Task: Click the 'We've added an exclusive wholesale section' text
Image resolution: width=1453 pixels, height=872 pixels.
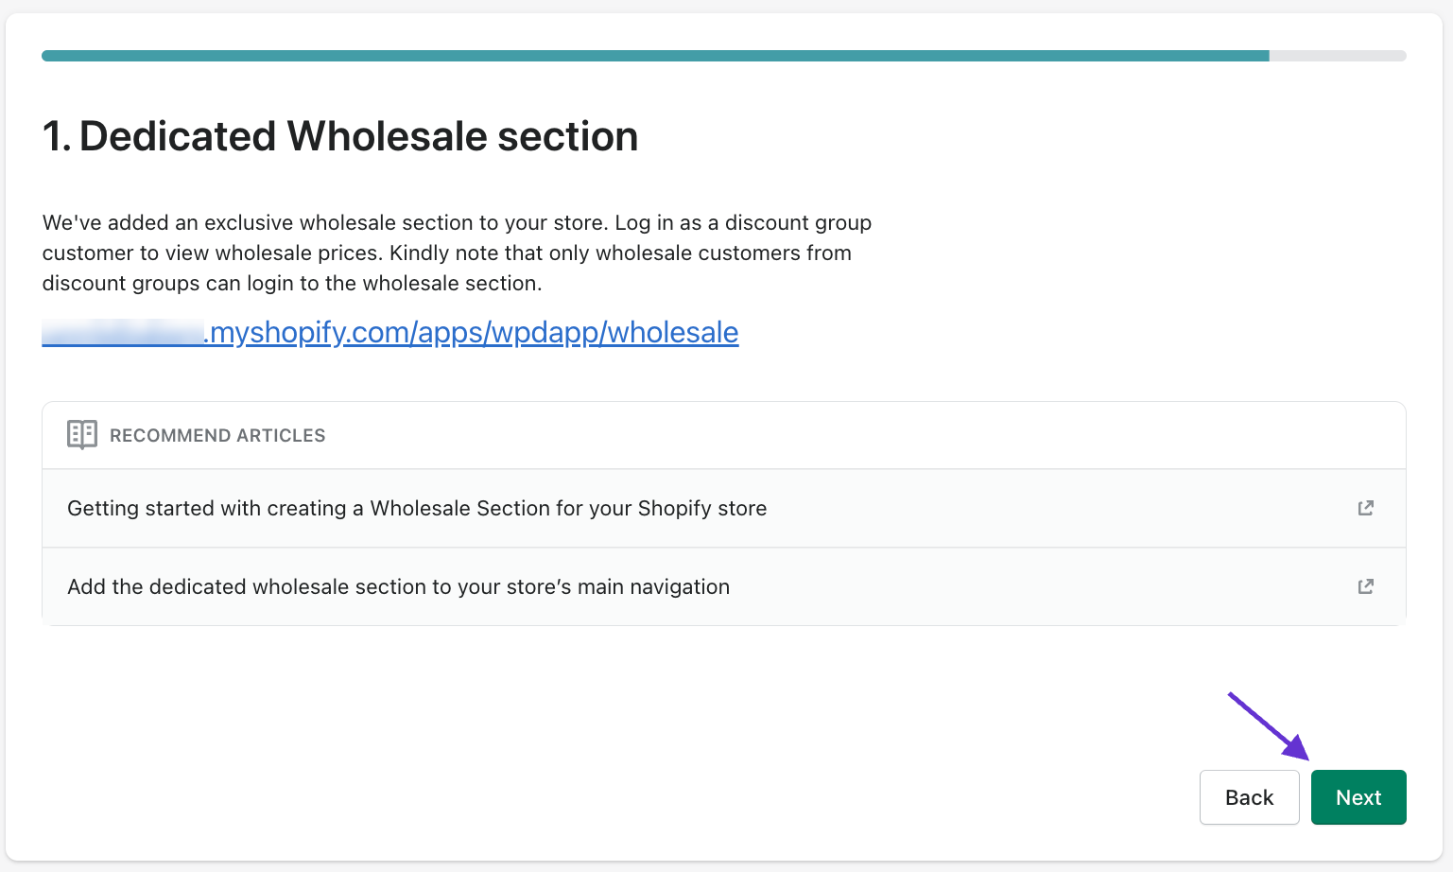Action: (324, 222)
